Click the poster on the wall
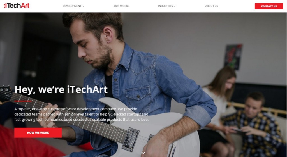This screenshot has width=287, height=157. tap(233, 56)
